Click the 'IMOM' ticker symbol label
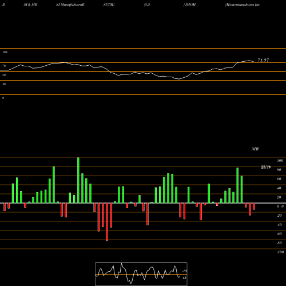The height and width of the screenshot is (286, 286). (190, 5)
